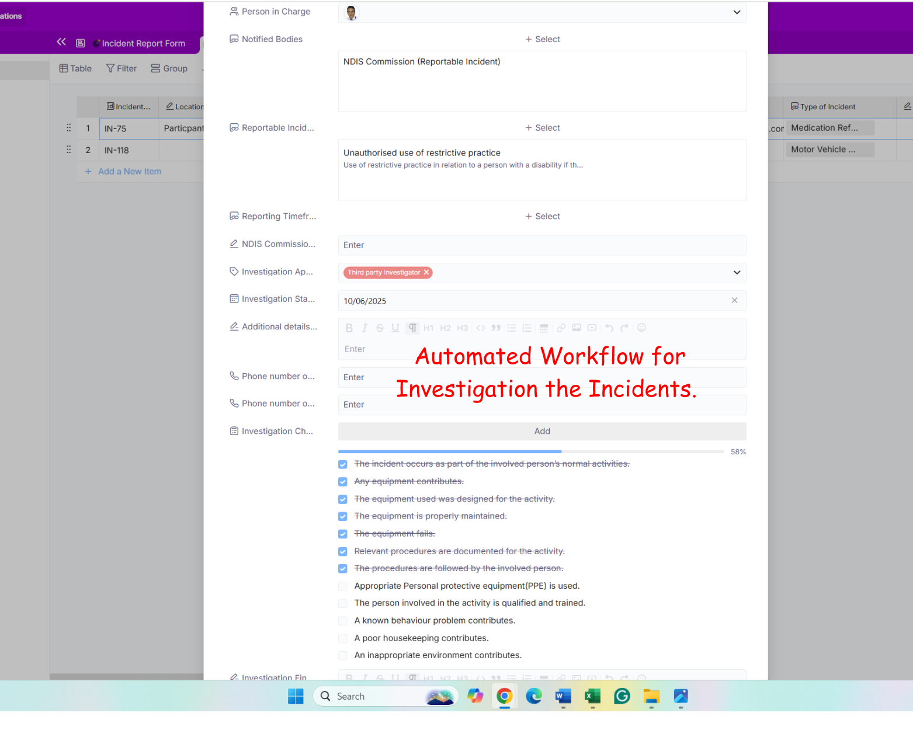Click the emoji icon in editor toolbar
Image resolution: width=913 pixels, height=730 pixels.
click(x=641, y=328)
